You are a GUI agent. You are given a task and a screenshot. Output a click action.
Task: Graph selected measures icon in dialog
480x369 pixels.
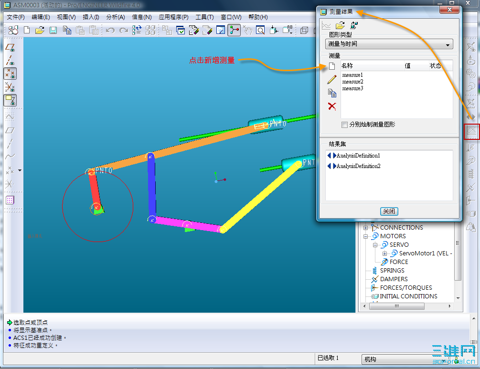(x=326, y=25)
